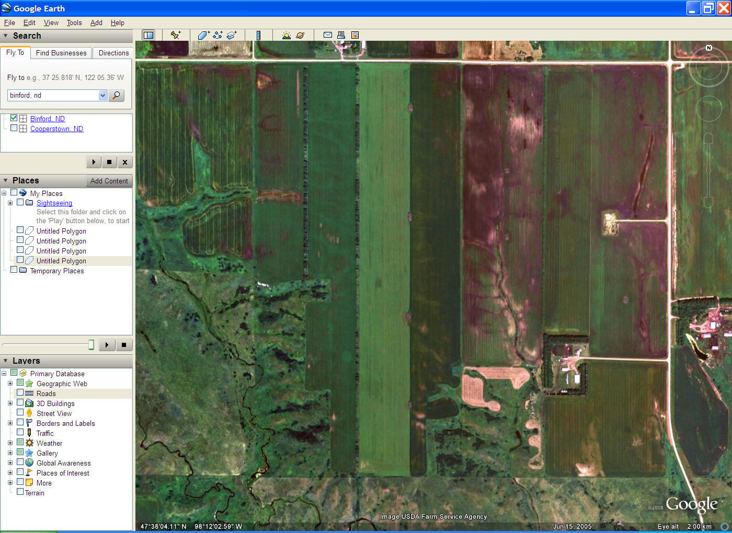Play the selected search result
This screenshot has height=533, width=732.
click(x=94, y=162)
